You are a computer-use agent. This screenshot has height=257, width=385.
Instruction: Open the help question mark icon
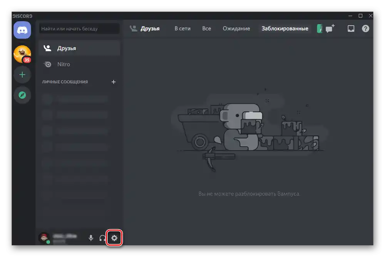(x=365, y=29)
